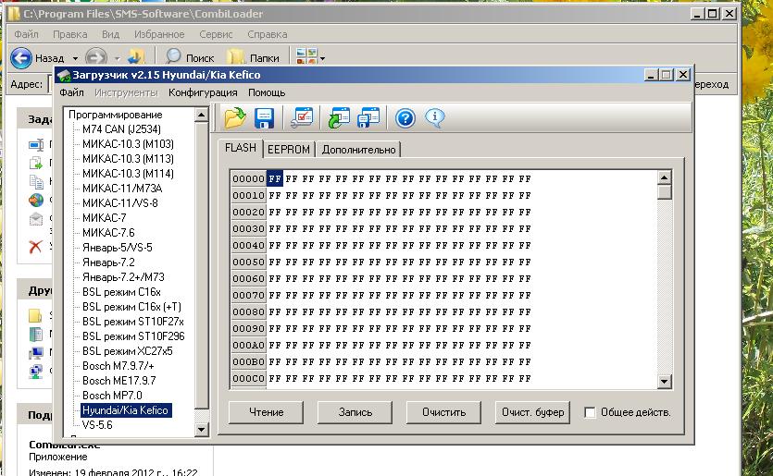Image resolution: width=773 pixels, height=476 pixels.
Task: Open the Назад history dropdown arrow
Action: tap(75, 58)
